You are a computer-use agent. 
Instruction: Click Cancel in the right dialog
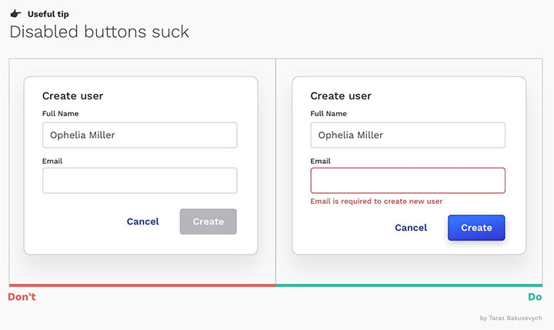411,228
